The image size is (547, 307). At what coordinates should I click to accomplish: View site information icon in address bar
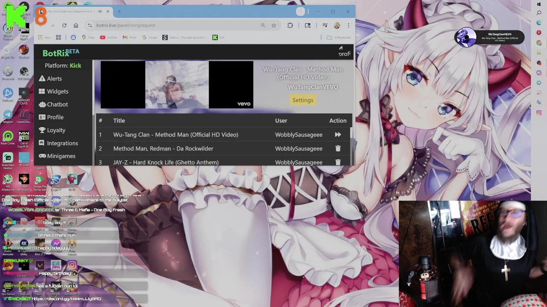point(89,25)
